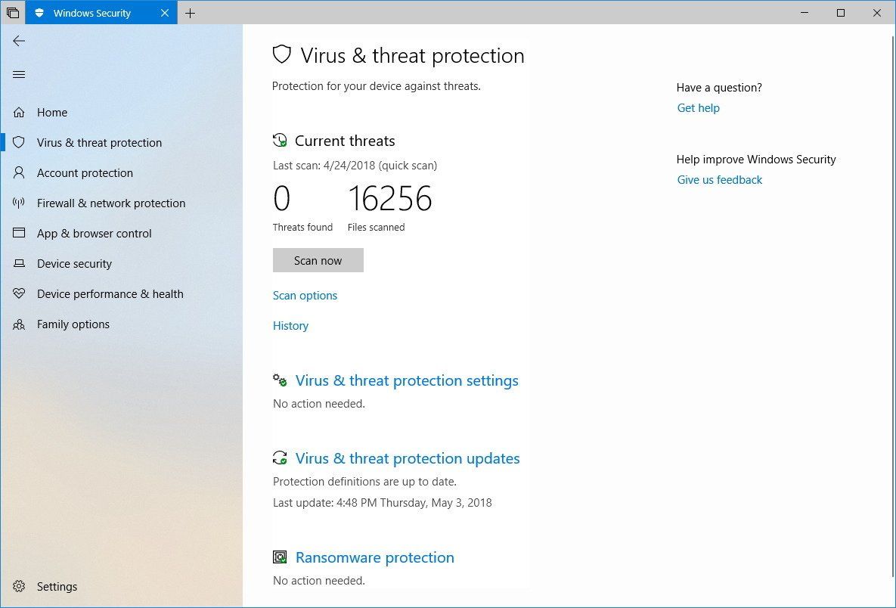Click the Family options people icon
The height and width of the screenshot is (608, 896).
click(x=19, y=324)
